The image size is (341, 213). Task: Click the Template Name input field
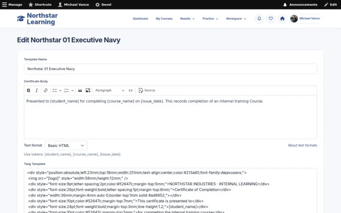tap(170, 69)
